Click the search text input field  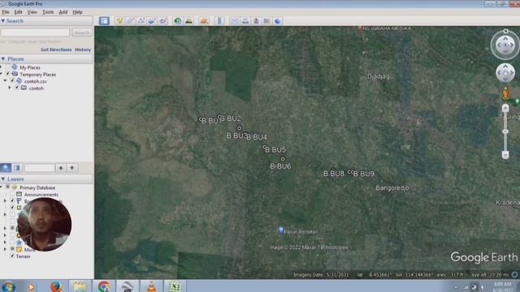coord(35,32)
